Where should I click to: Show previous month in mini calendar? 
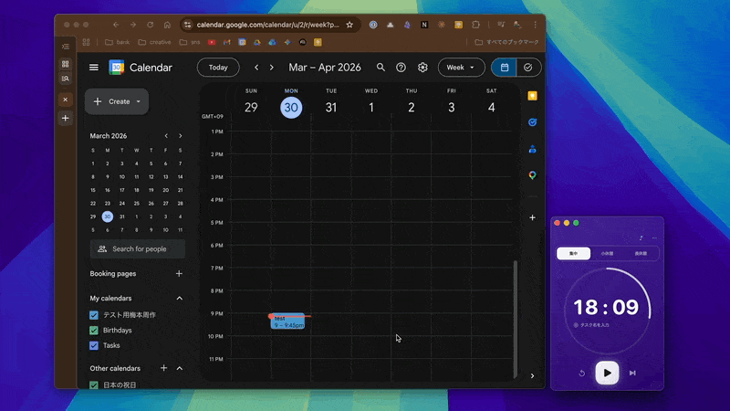(x=166, y=136)
